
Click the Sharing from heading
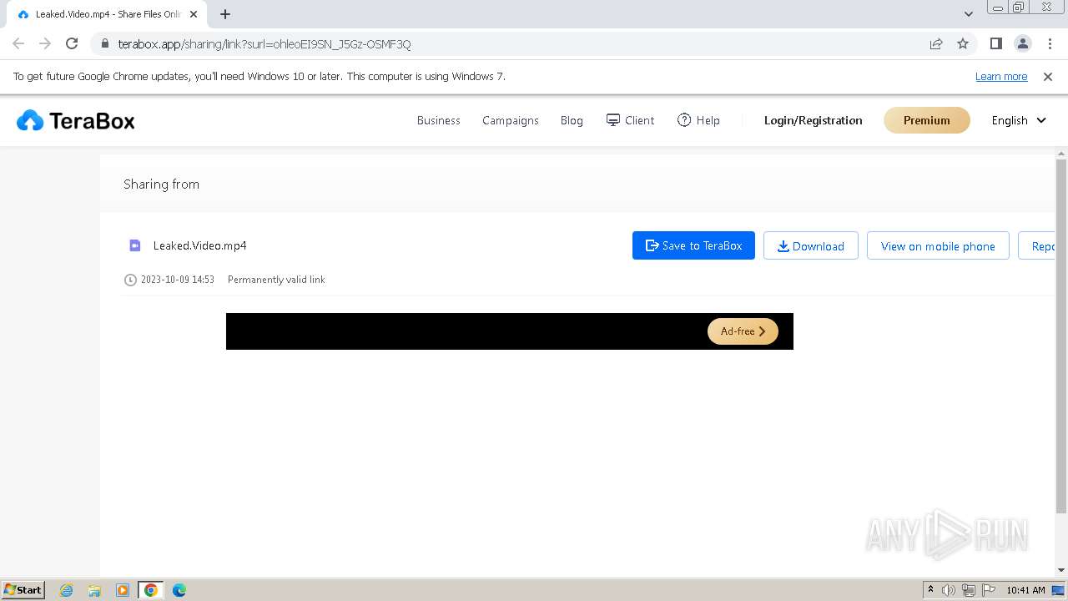point(161,184)
